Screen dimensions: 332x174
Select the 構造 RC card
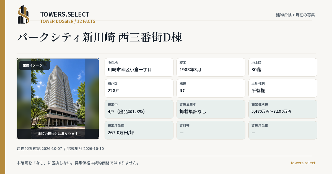[211, 88]
